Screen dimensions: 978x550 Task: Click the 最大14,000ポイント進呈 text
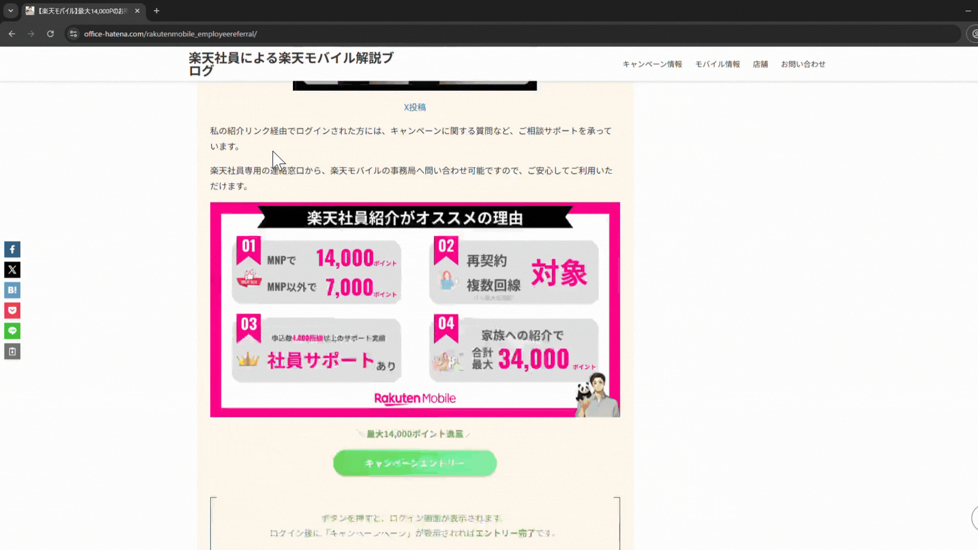click(x=415, y=434)
